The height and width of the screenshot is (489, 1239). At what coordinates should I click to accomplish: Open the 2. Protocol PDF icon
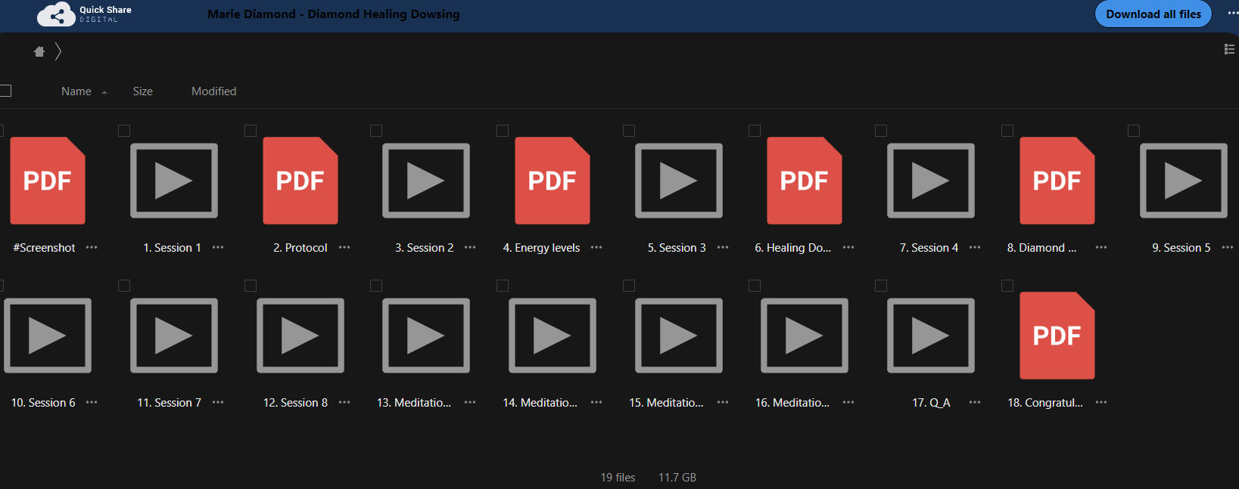pos(300,181)
